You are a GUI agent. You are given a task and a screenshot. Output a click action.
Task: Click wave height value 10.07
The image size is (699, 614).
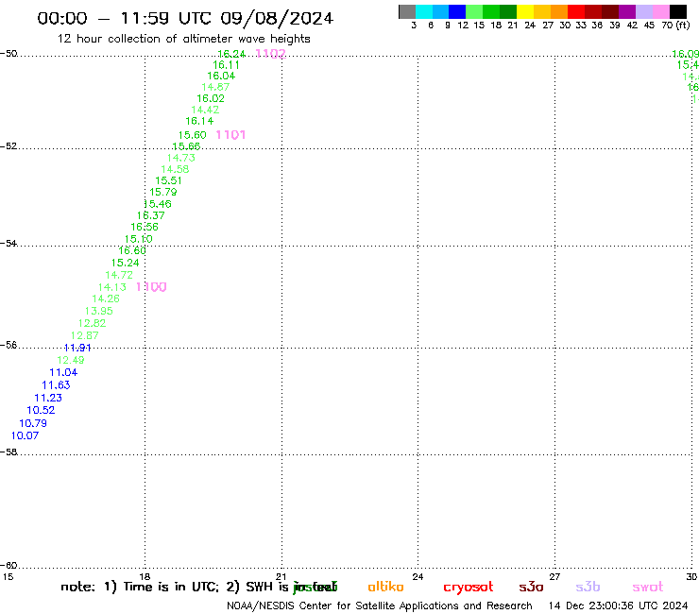click(25, 436)
